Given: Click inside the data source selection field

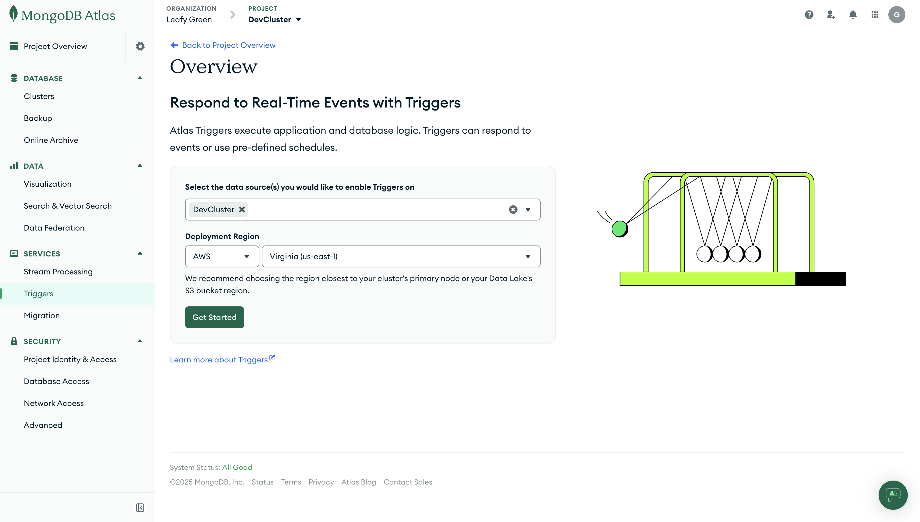Looking at the screenshot, I should (x=376, y=209).
